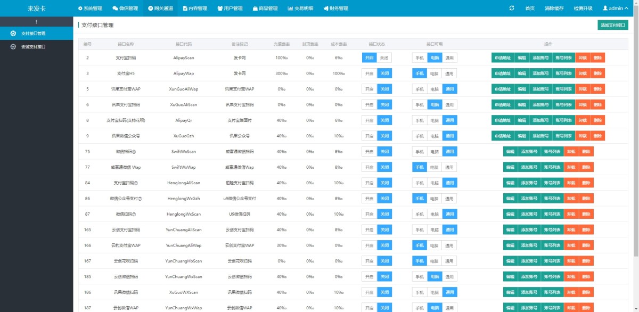Select the 300‰ rate in AlipayWap row

[282, 73]
